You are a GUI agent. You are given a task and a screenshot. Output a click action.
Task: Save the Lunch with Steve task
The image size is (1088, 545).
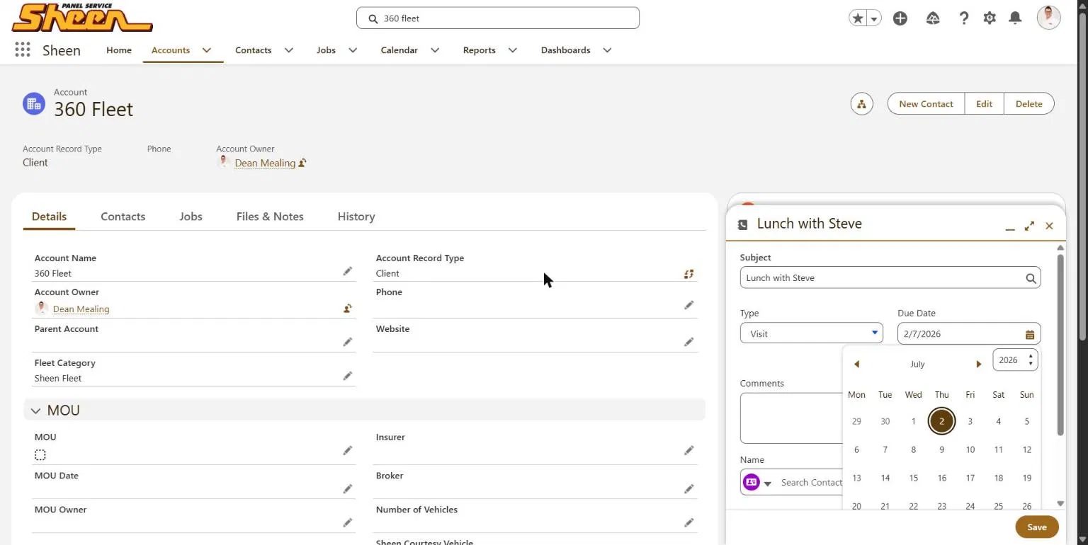coord(1037,527)
